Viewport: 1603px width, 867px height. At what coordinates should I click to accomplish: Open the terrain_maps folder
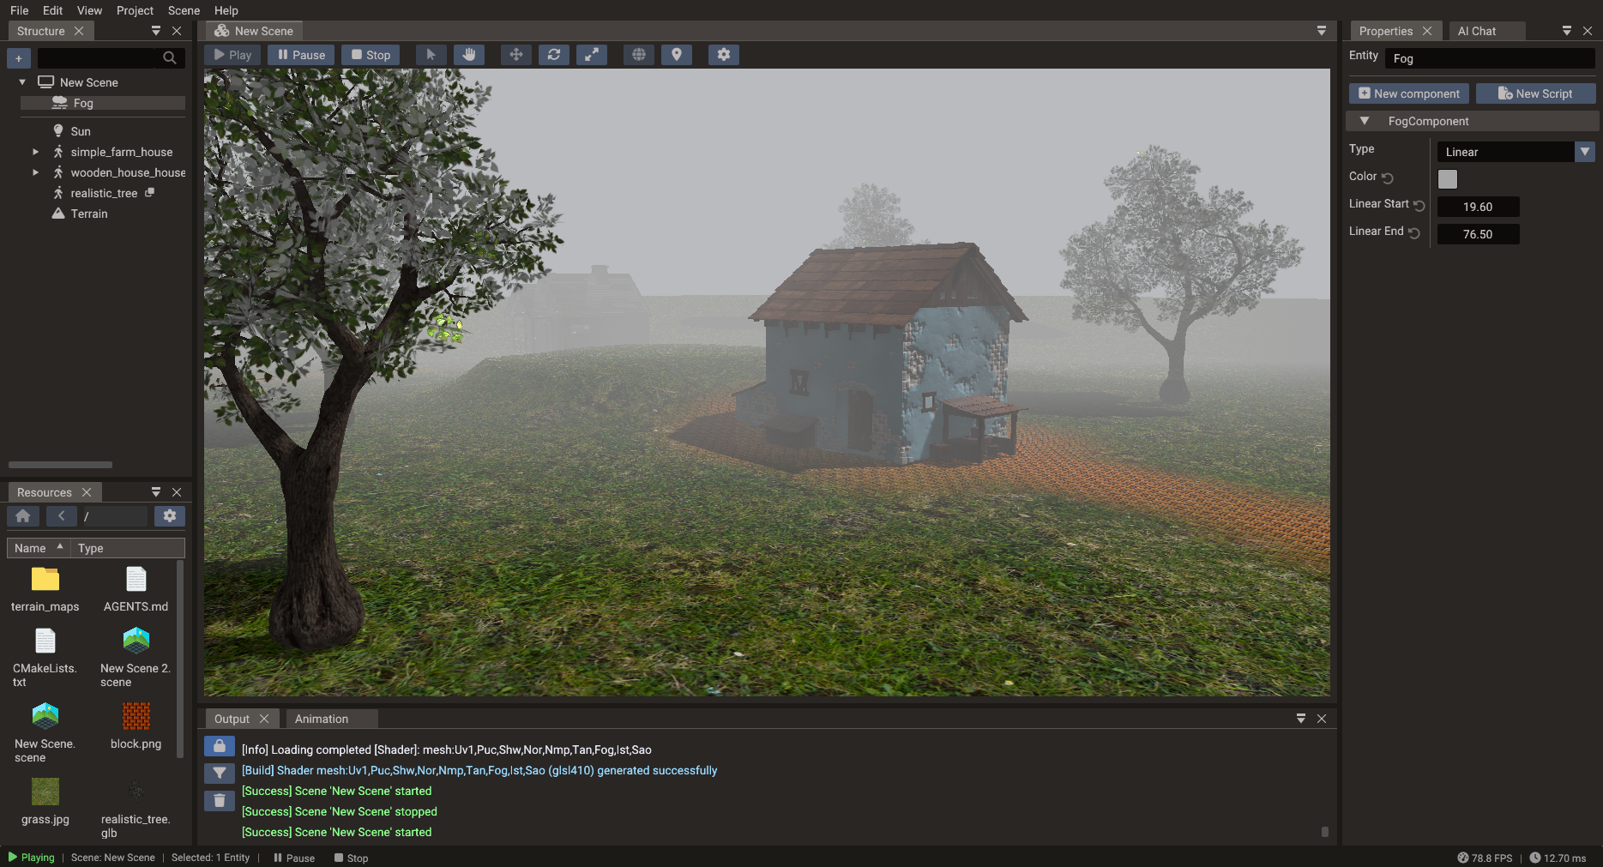[45, 589]
